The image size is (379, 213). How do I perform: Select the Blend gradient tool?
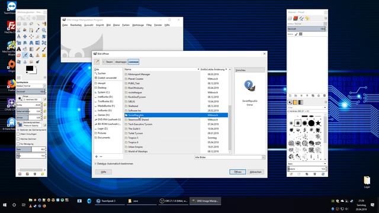pos(31,49)
